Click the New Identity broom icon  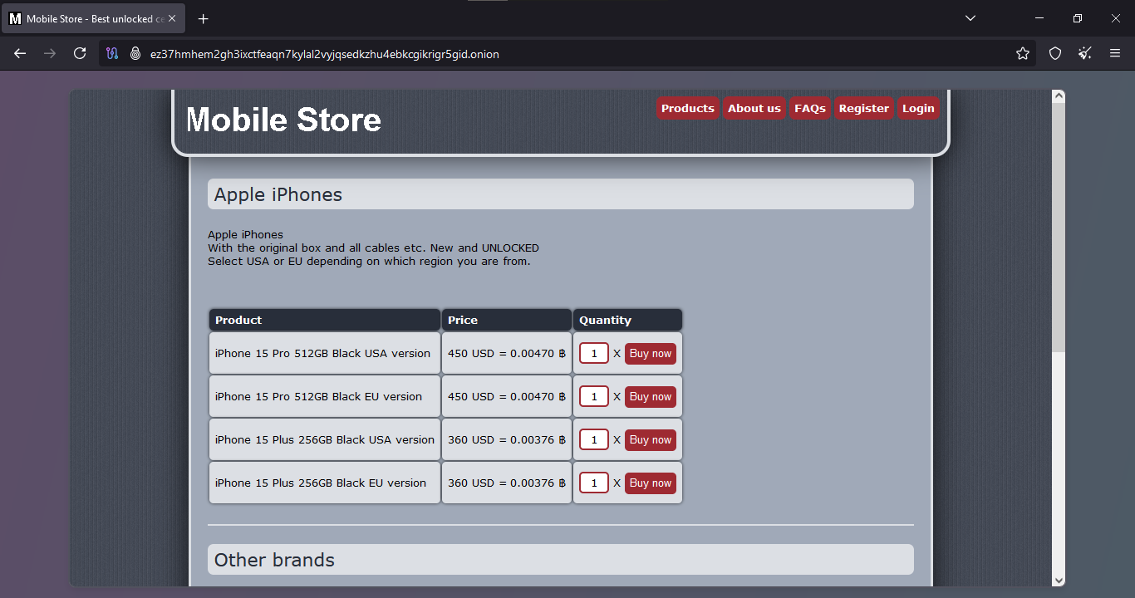(x=1085, y=53)
